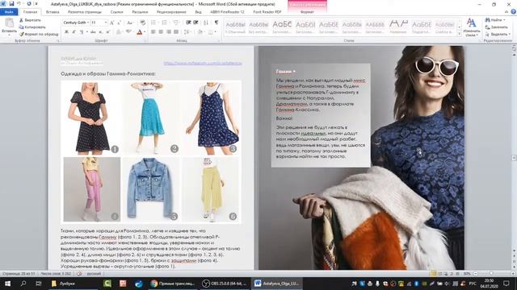Align text left
Viewport: 517px width, 290px height.
click(x=153, y=32)
